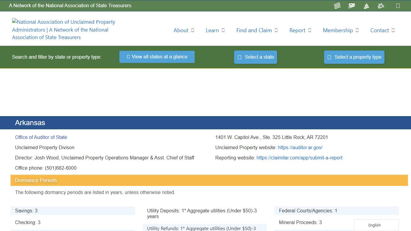Open the Find and Claim menu
The width and height of the screenshot is (411, 231).
coord(254,30)
